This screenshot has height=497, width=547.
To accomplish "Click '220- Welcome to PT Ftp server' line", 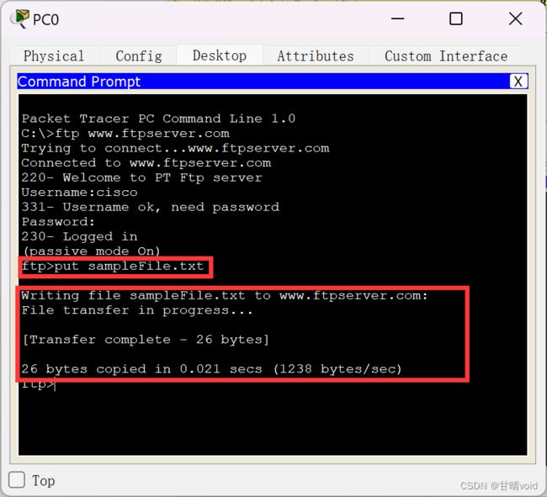I will [141, 177].
